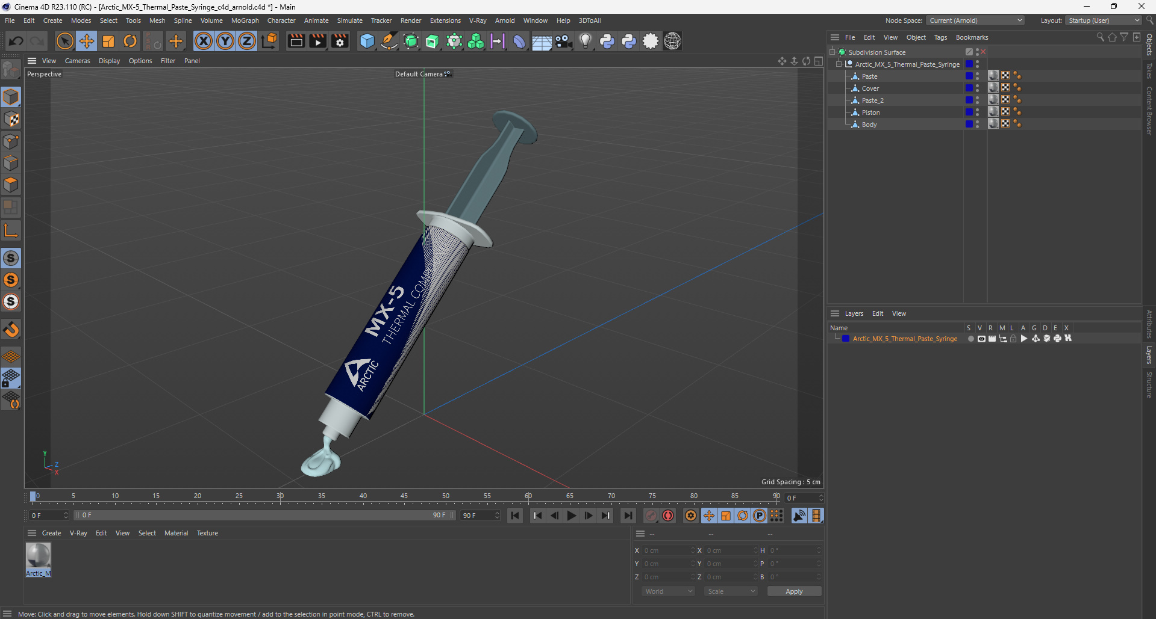Click Render View clapperboard icon

coord(296,41)
